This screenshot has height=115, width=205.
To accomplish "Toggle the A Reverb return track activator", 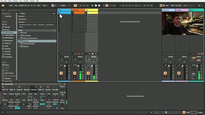I will coord(165,73).
